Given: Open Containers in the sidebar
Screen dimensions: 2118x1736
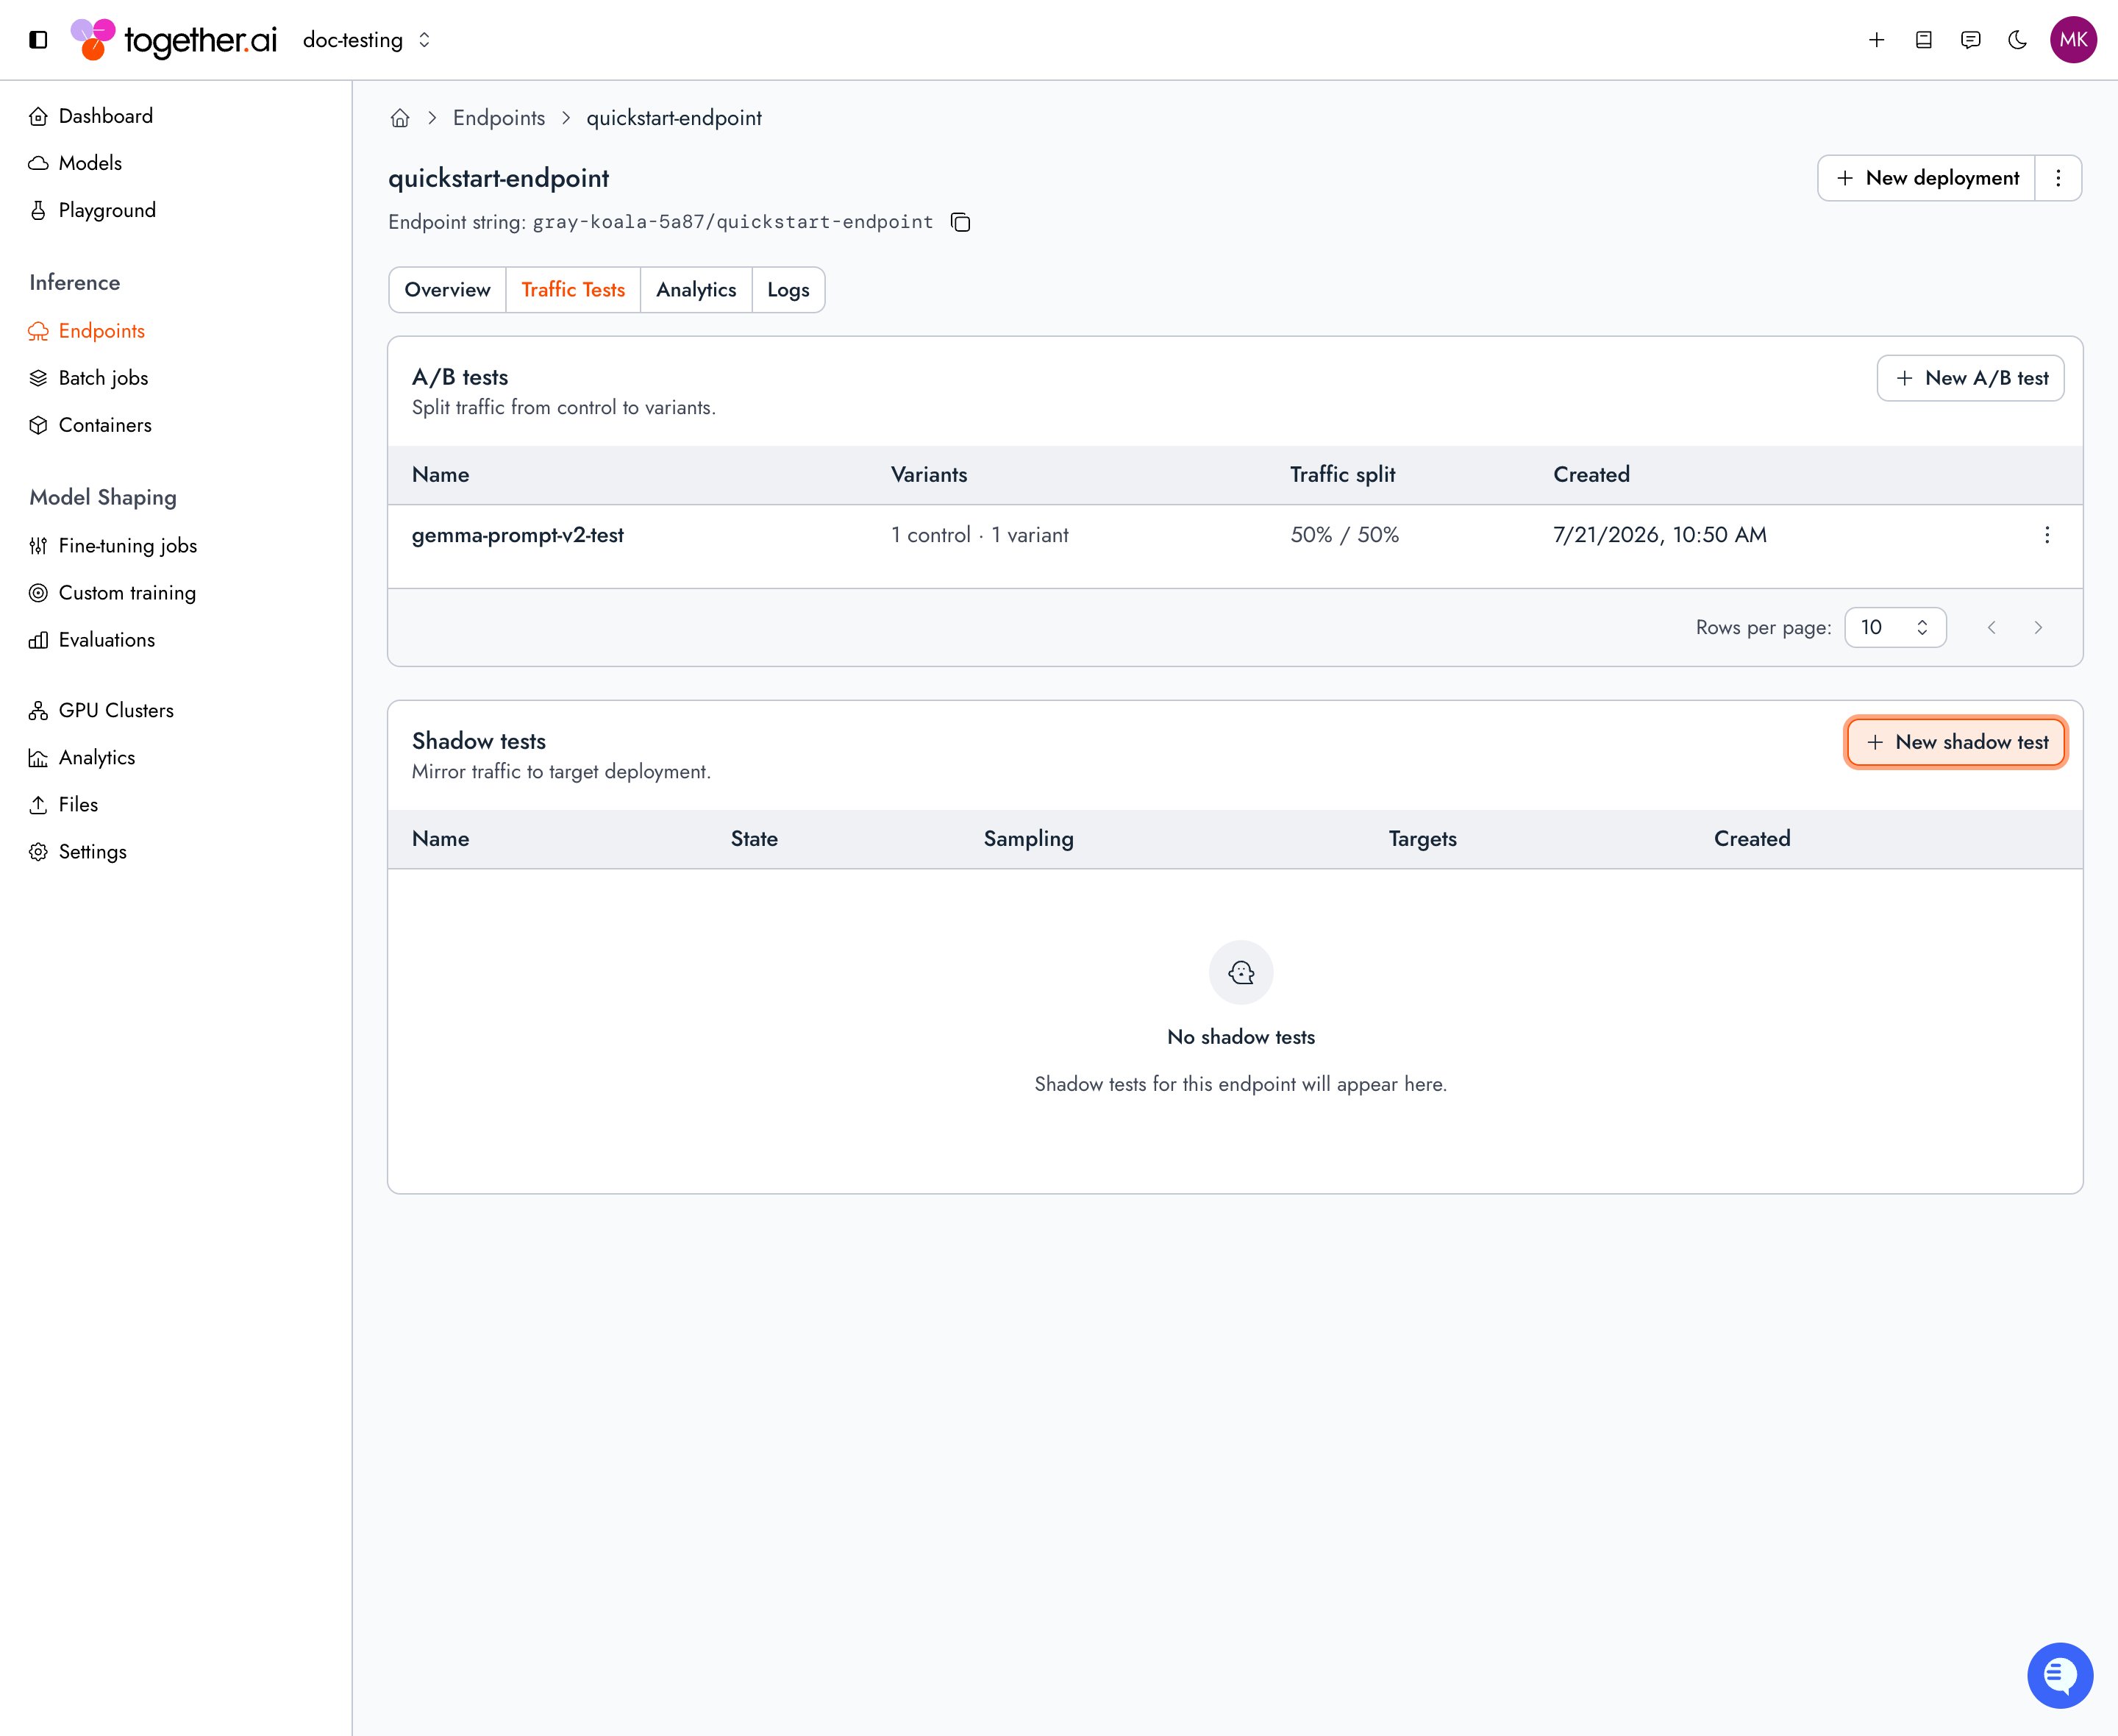Looking at the screenshot, I should click(x=90, y=425).
